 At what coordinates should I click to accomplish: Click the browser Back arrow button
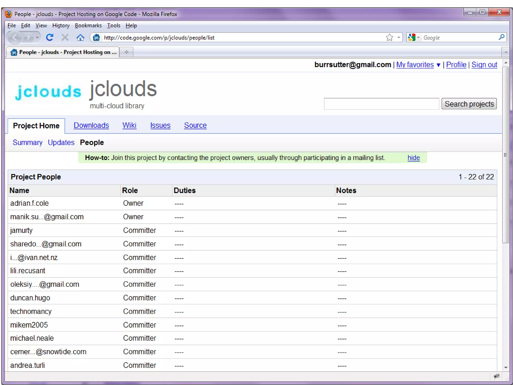click(x=15, y=38)
